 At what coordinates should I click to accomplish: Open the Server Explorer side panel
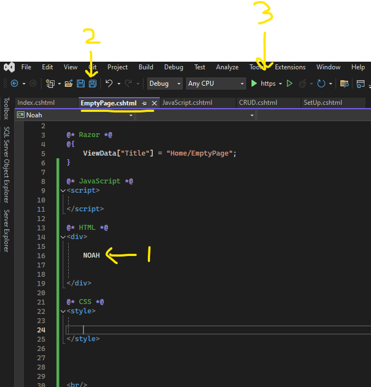click(x=7, y=231)
